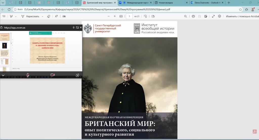
Task: Enter full screen PDF view
Action: coord(213,16)
